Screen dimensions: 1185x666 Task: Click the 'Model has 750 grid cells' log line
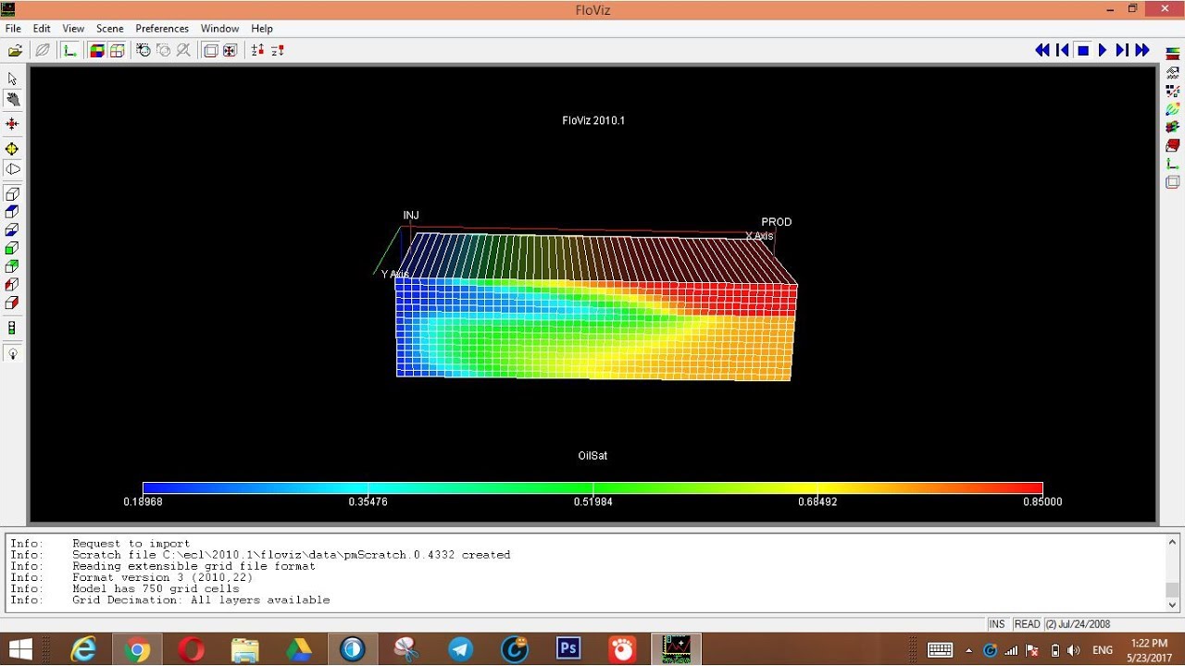(156, 588)
